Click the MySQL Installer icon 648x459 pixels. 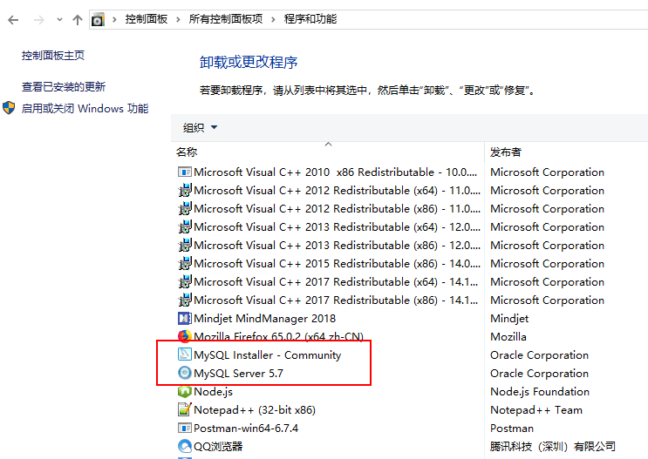click(x=184, y=354)
